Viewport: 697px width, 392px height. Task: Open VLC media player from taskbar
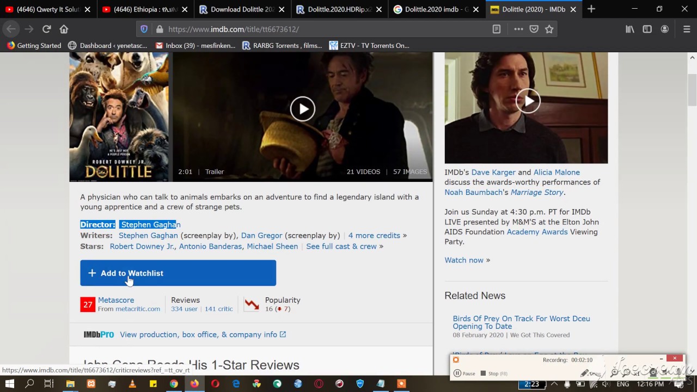click(132, 384)
